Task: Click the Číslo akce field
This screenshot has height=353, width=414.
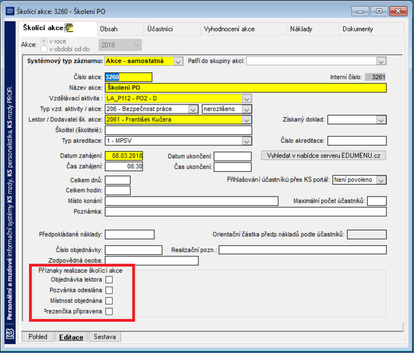Action: pos(128,77)
